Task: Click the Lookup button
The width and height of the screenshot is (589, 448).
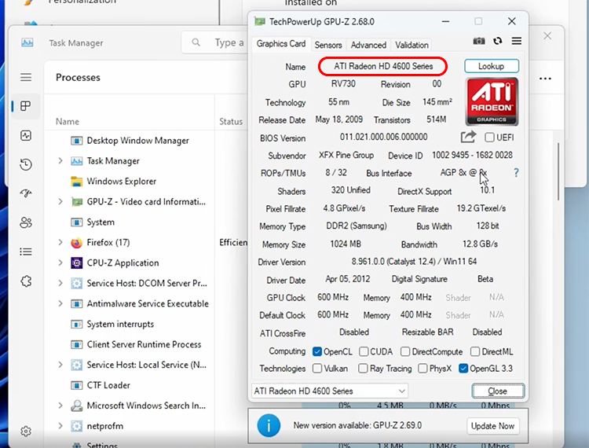Action: pyautogui.click(x=492, y=66)
